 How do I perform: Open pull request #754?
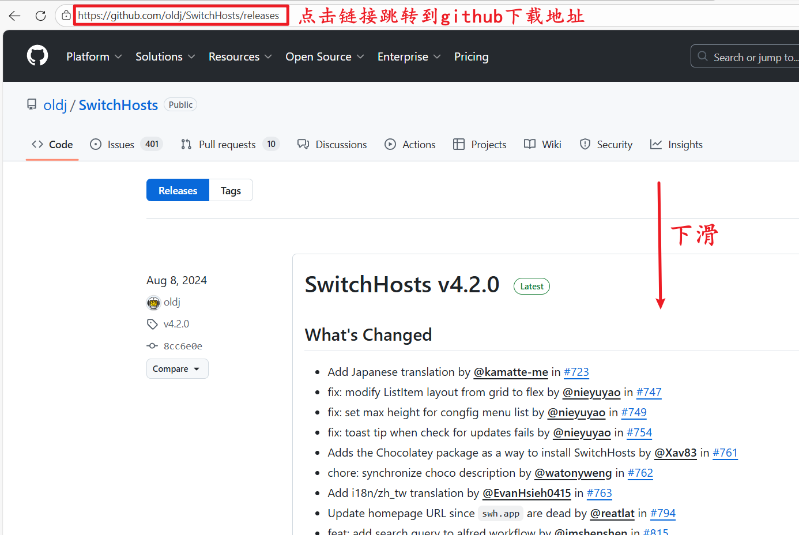click(639, 432)
